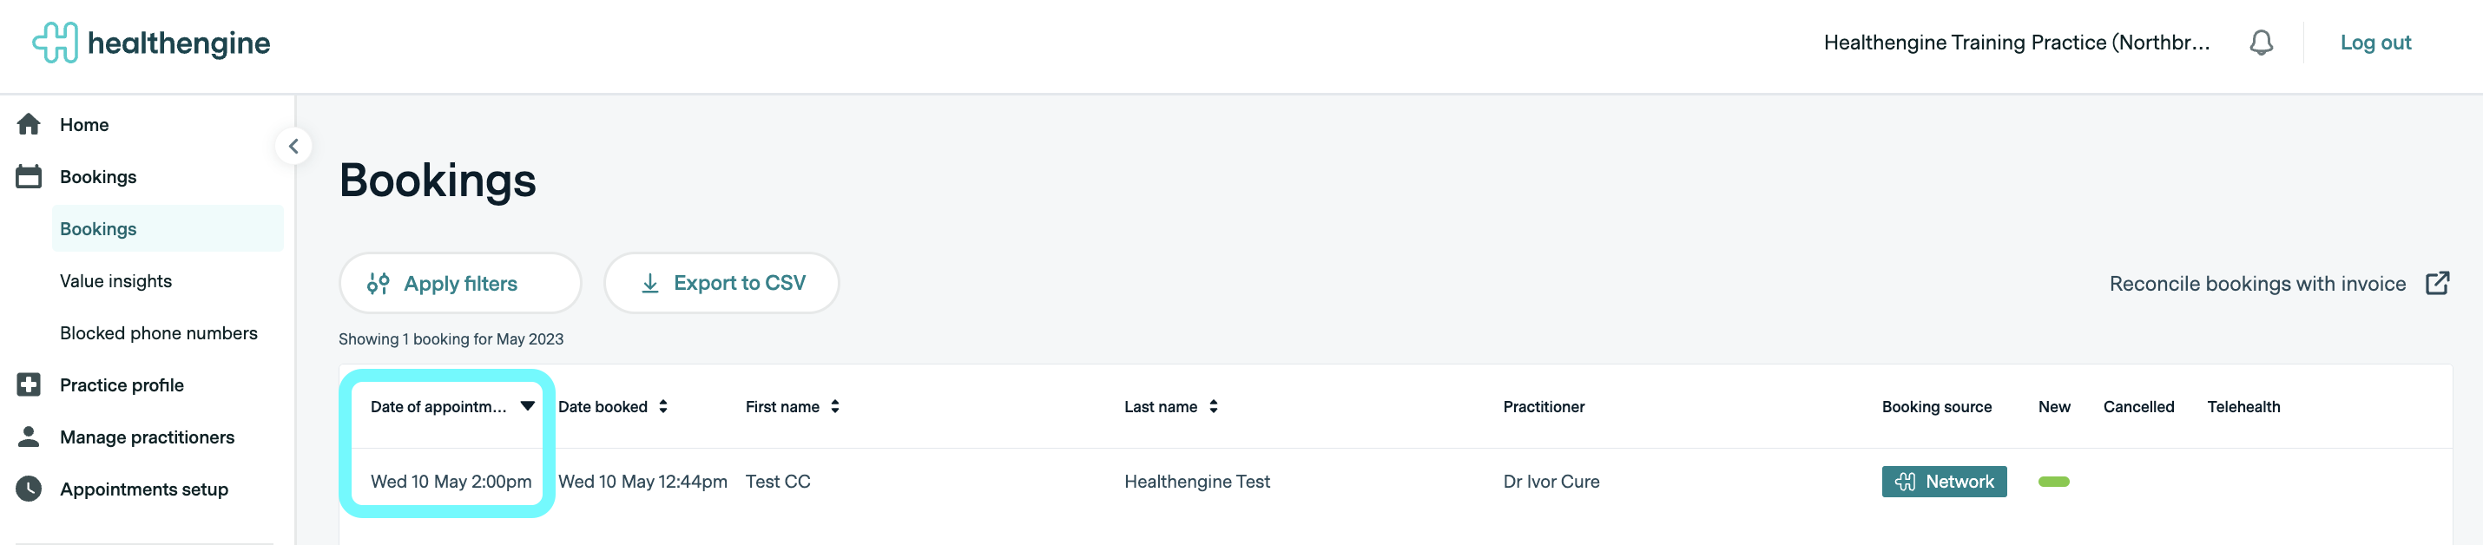Open Value insights submenu item
Image resolution: width=2483 pixels, height=545 pixels.
coord(115,281)
